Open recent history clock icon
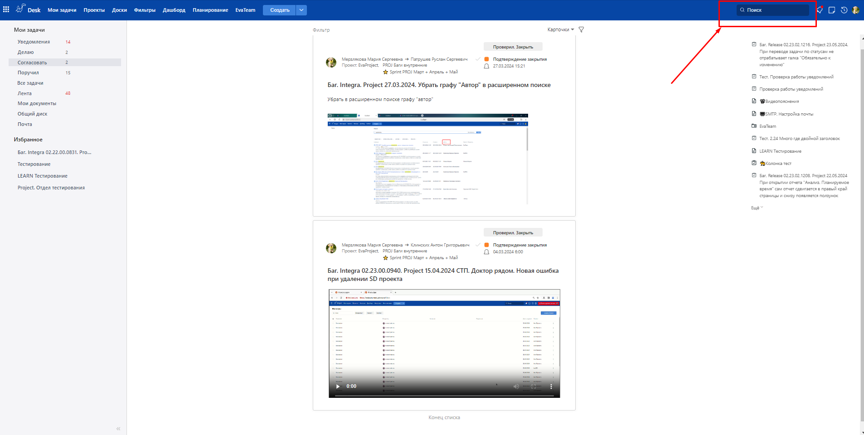864x435 pixels. tap(844, 10)
